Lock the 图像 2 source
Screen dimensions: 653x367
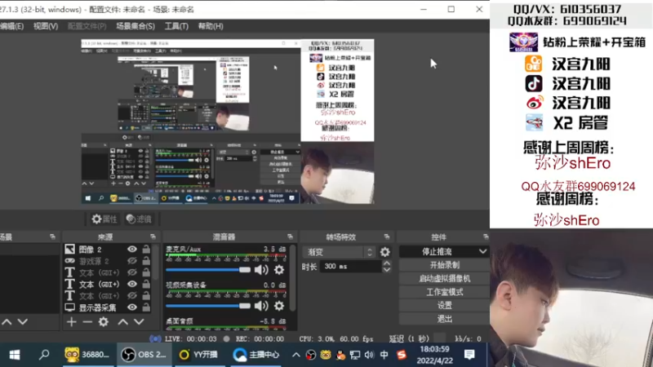pos(146,249)
